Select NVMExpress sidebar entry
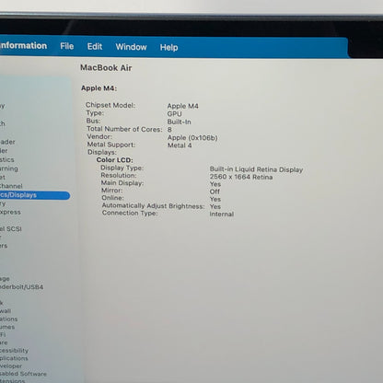 pyautogui.click(x=10, y=212)
